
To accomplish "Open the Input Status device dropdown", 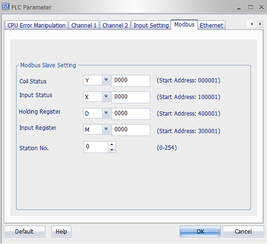I will click(x=106, y=97).
